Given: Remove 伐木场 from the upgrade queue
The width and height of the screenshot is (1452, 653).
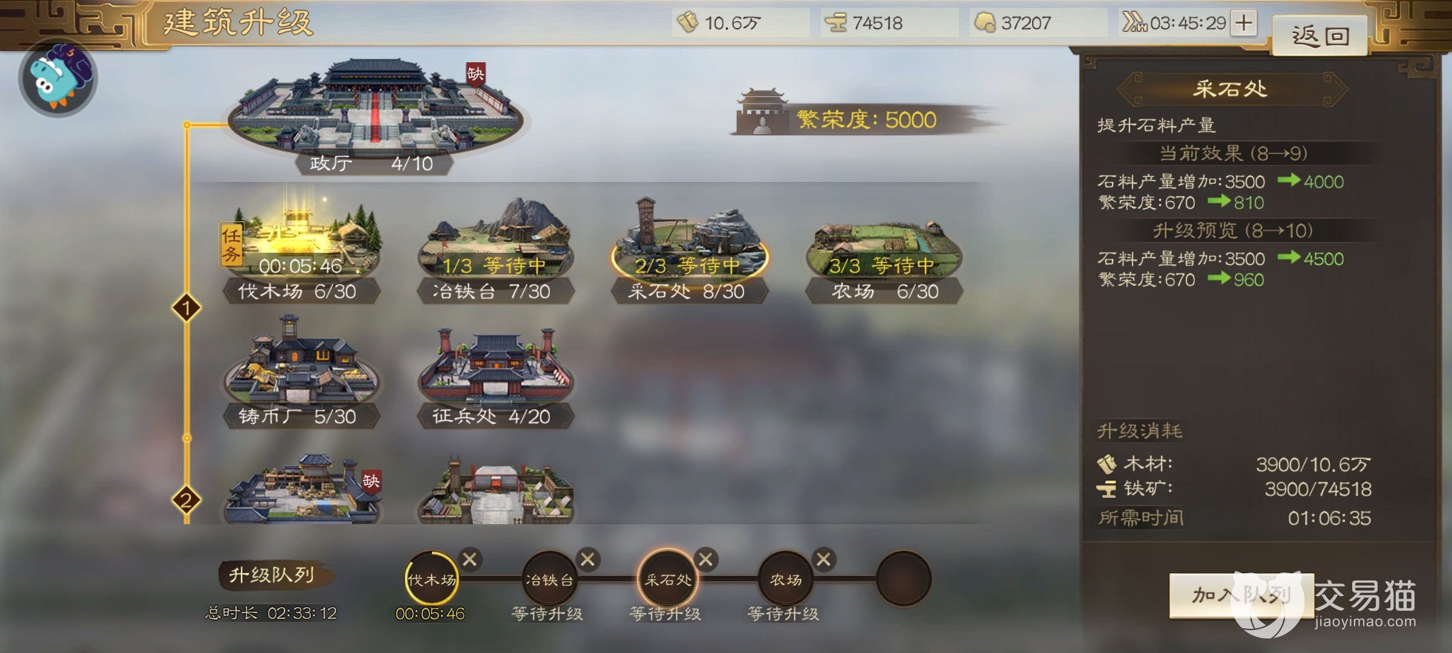Looking at the screenshot, I should click(470, 559).
